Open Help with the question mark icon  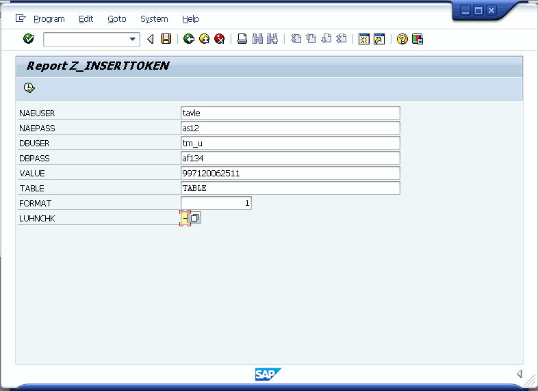402,40
